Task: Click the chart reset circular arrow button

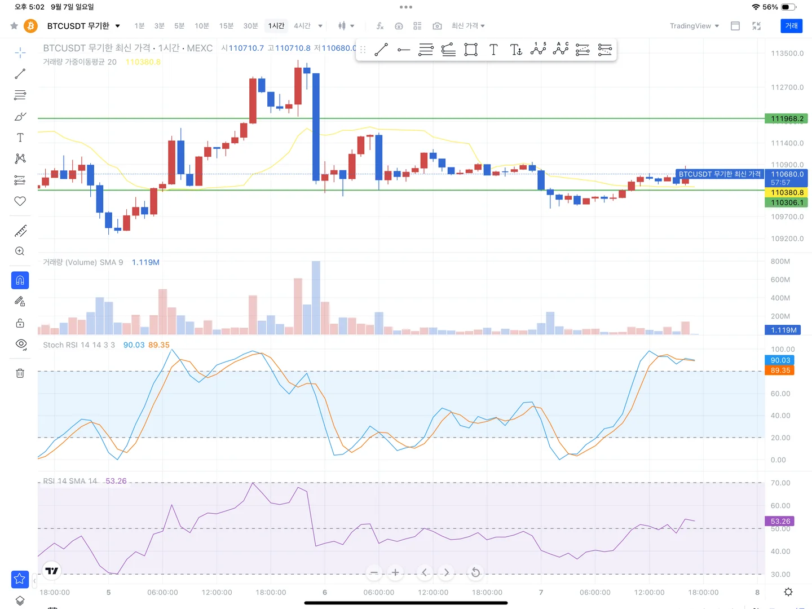Action: [475, 572]
